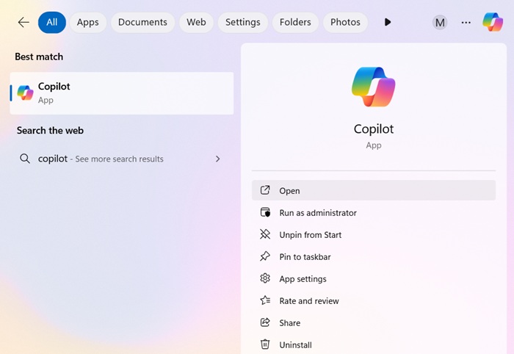The width and height of the screenshot is (514, 354).
Task: Open the three-dots more options menu
Action: (x=466, y=22)
